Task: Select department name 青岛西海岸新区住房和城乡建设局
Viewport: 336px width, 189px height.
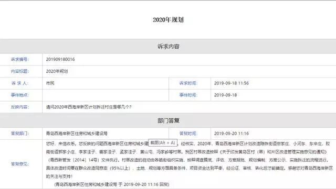Action: [x=77, y=134]
